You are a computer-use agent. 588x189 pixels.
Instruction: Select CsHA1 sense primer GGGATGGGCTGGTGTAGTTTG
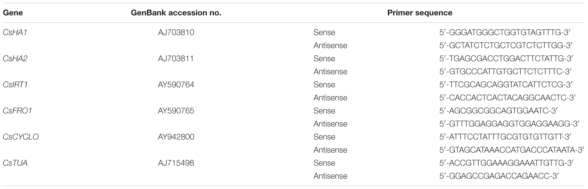click(505, 32)
